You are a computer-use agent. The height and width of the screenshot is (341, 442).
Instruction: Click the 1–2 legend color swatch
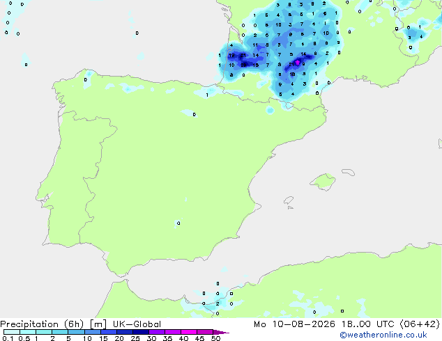point(44,332)
